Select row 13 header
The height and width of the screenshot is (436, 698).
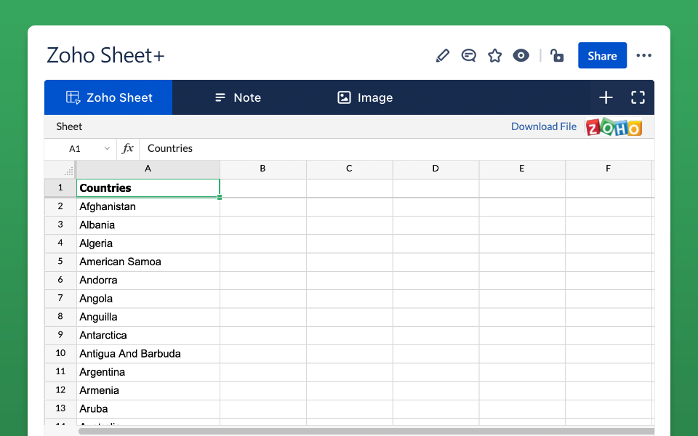60,409
